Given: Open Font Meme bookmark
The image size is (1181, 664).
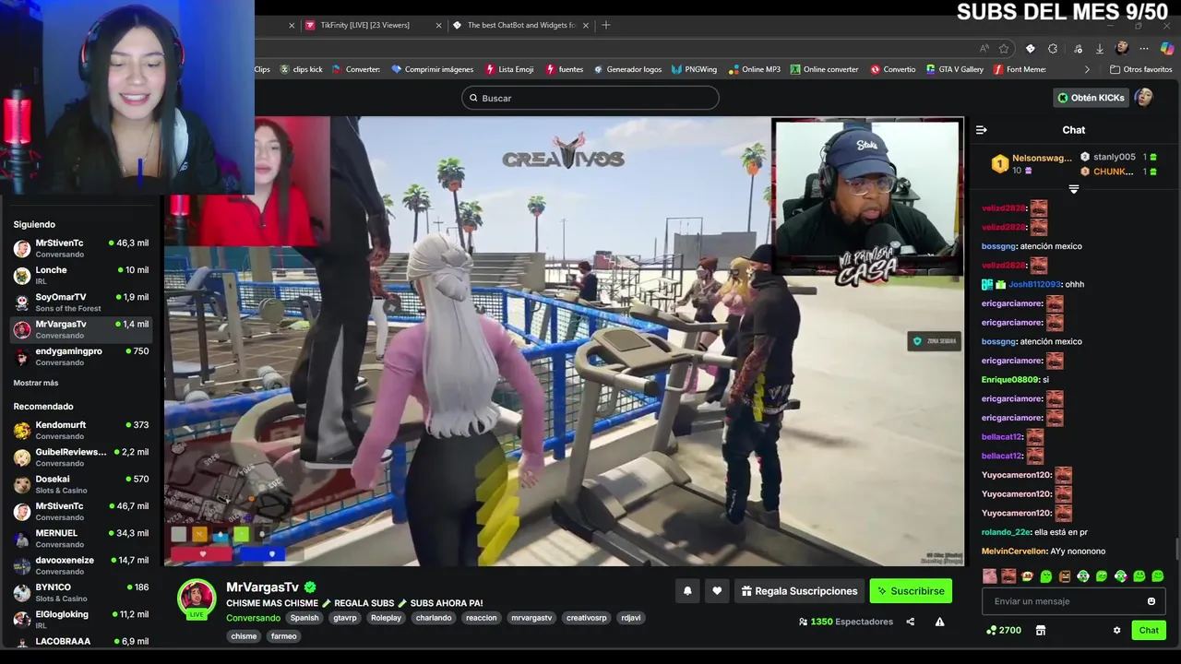Looking at the screenshot, I should tap(1020, 69).
